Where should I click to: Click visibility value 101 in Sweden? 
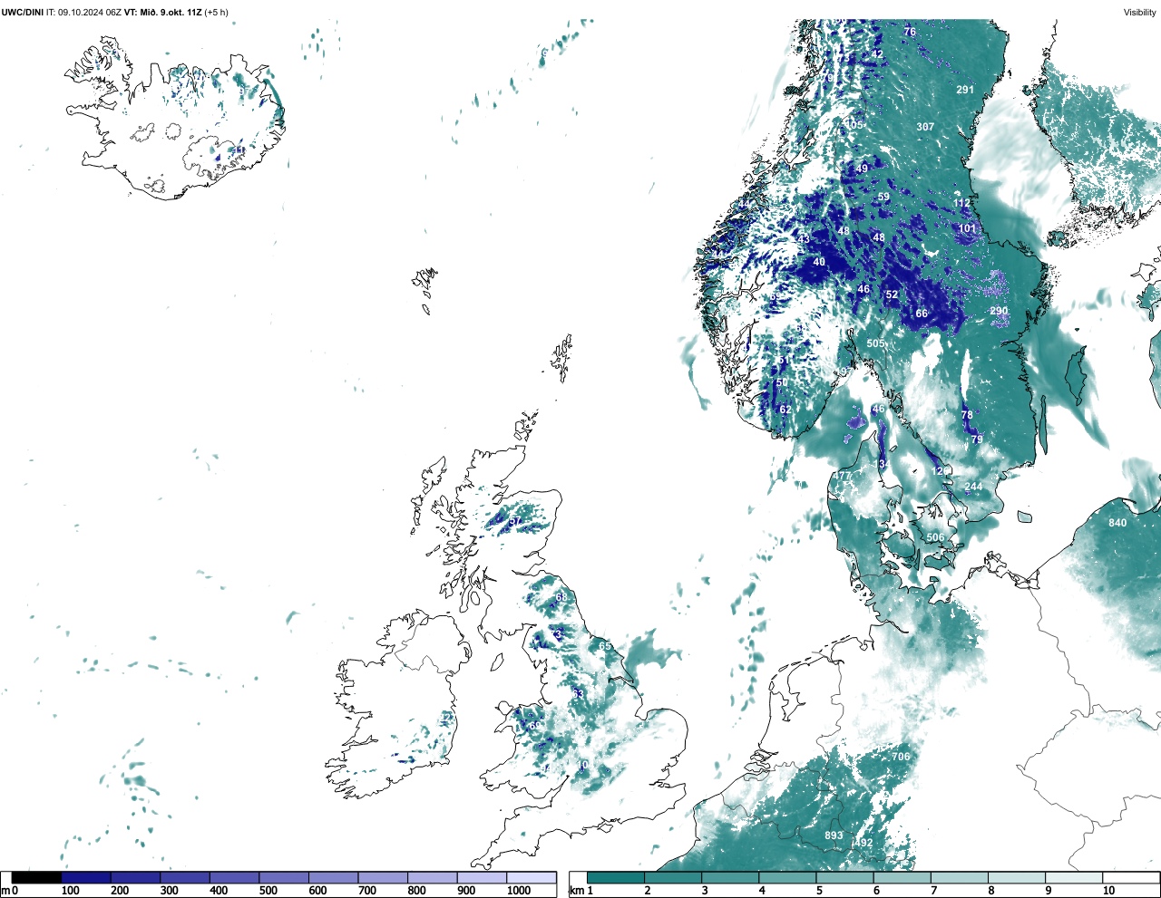[968, 228]
